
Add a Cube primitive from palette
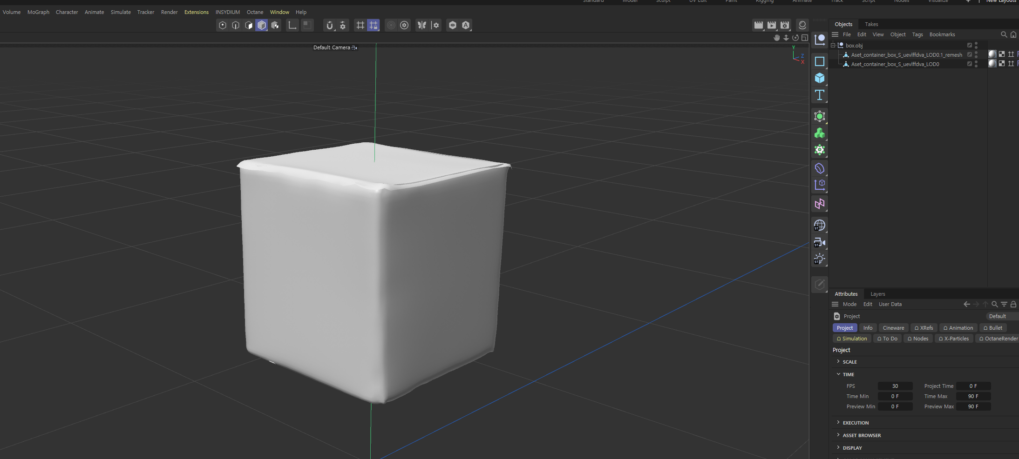pyautogui.click(x=820, y=78)
